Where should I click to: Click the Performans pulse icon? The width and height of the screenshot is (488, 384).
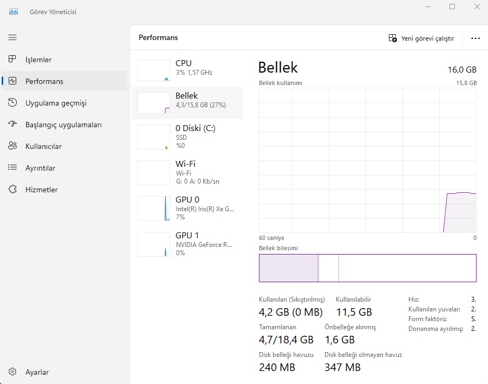12,81
